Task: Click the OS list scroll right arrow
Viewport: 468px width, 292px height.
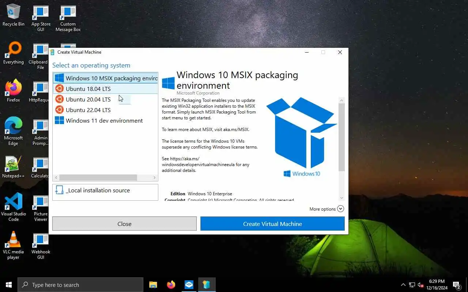Action: pos(155,177)
